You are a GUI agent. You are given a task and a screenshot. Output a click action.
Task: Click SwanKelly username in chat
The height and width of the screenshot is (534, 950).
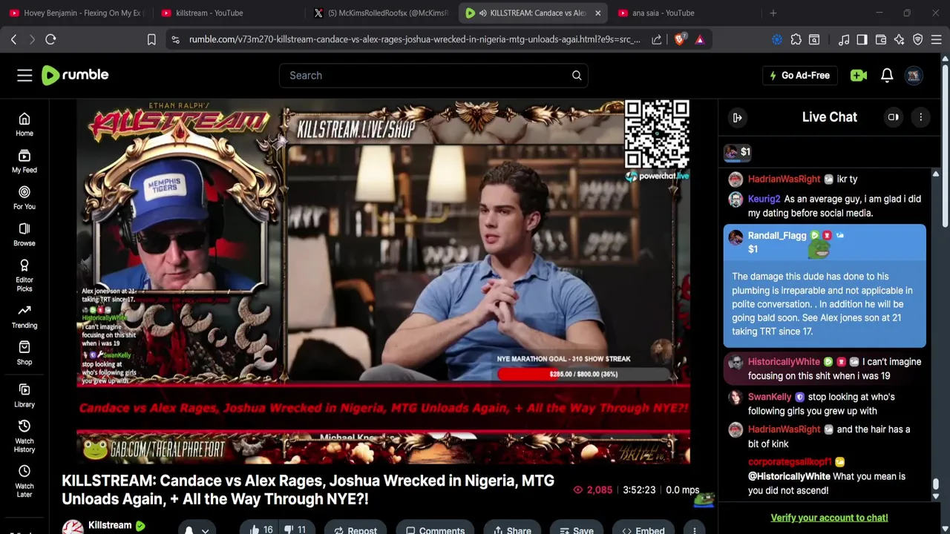[x=770, y=397]
